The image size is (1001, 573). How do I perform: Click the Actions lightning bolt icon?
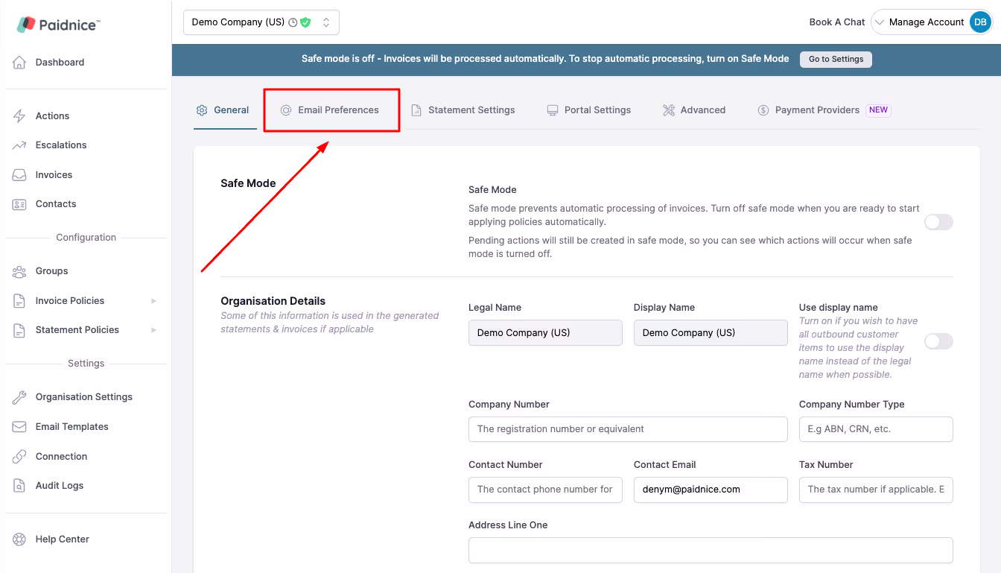coord(20,116)
